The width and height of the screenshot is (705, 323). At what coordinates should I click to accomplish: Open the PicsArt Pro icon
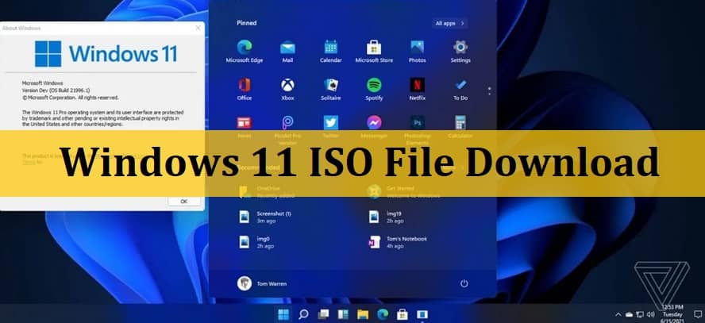tap(287, 122)
